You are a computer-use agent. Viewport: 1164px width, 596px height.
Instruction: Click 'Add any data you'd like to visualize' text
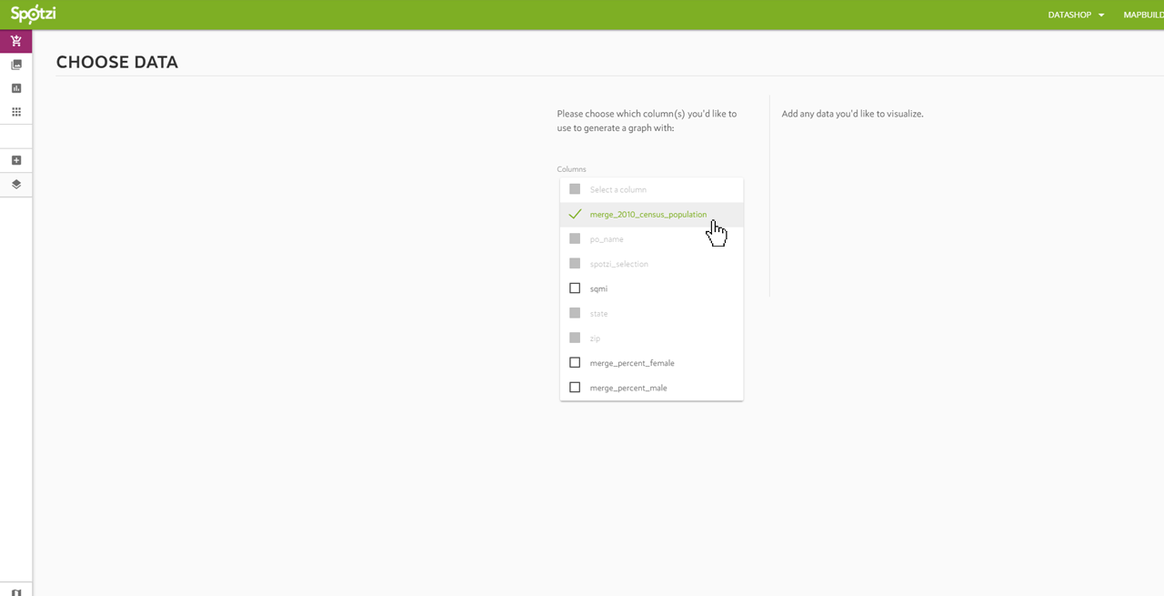(x=852, y=114)
